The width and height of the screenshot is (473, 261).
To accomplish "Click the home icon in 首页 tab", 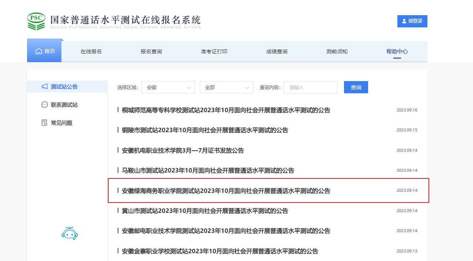I will [x=39, y=51].
